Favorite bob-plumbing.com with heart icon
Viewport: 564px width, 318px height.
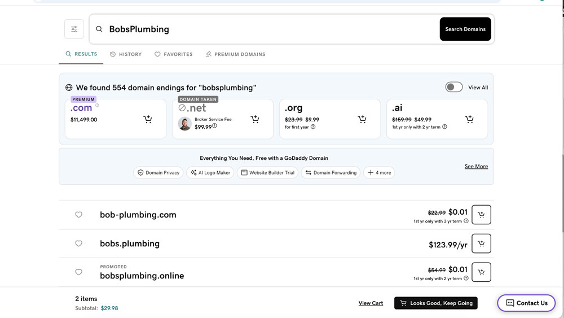pos(79,215)
